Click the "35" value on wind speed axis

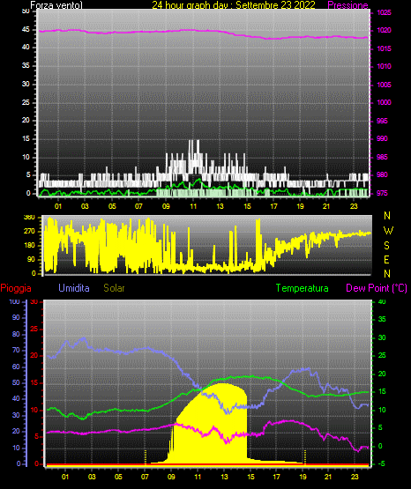(x=26, y=65)
